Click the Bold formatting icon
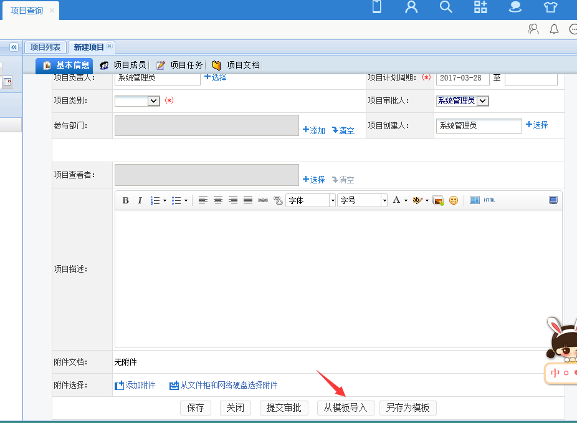 (125, 200)
